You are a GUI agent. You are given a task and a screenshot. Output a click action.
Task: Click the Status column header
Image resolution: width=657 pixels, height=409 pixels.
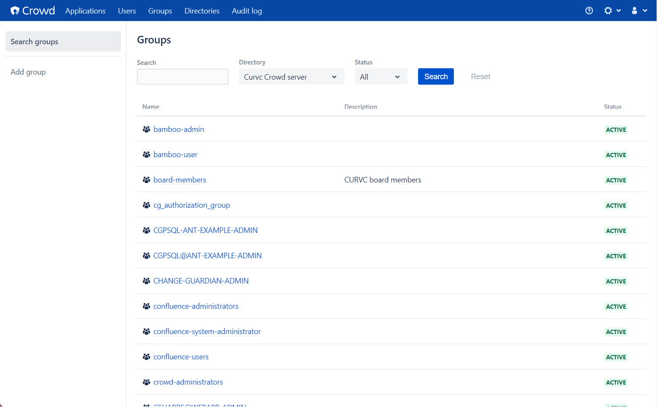point(613,107)
